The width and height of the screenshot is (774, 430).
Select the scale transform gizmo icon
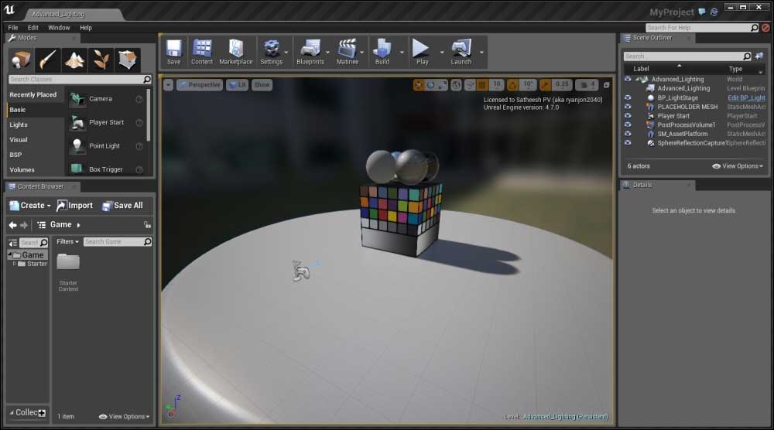pos(443,85)
